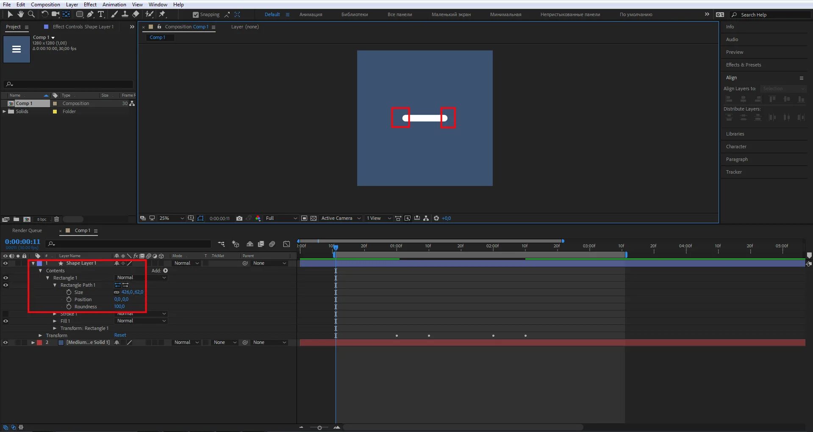Image resolution: width=813 pixels, height=432 pixels.
Task: Open viewer magnification 25% dropdown
Action: [x=172, y=219]
